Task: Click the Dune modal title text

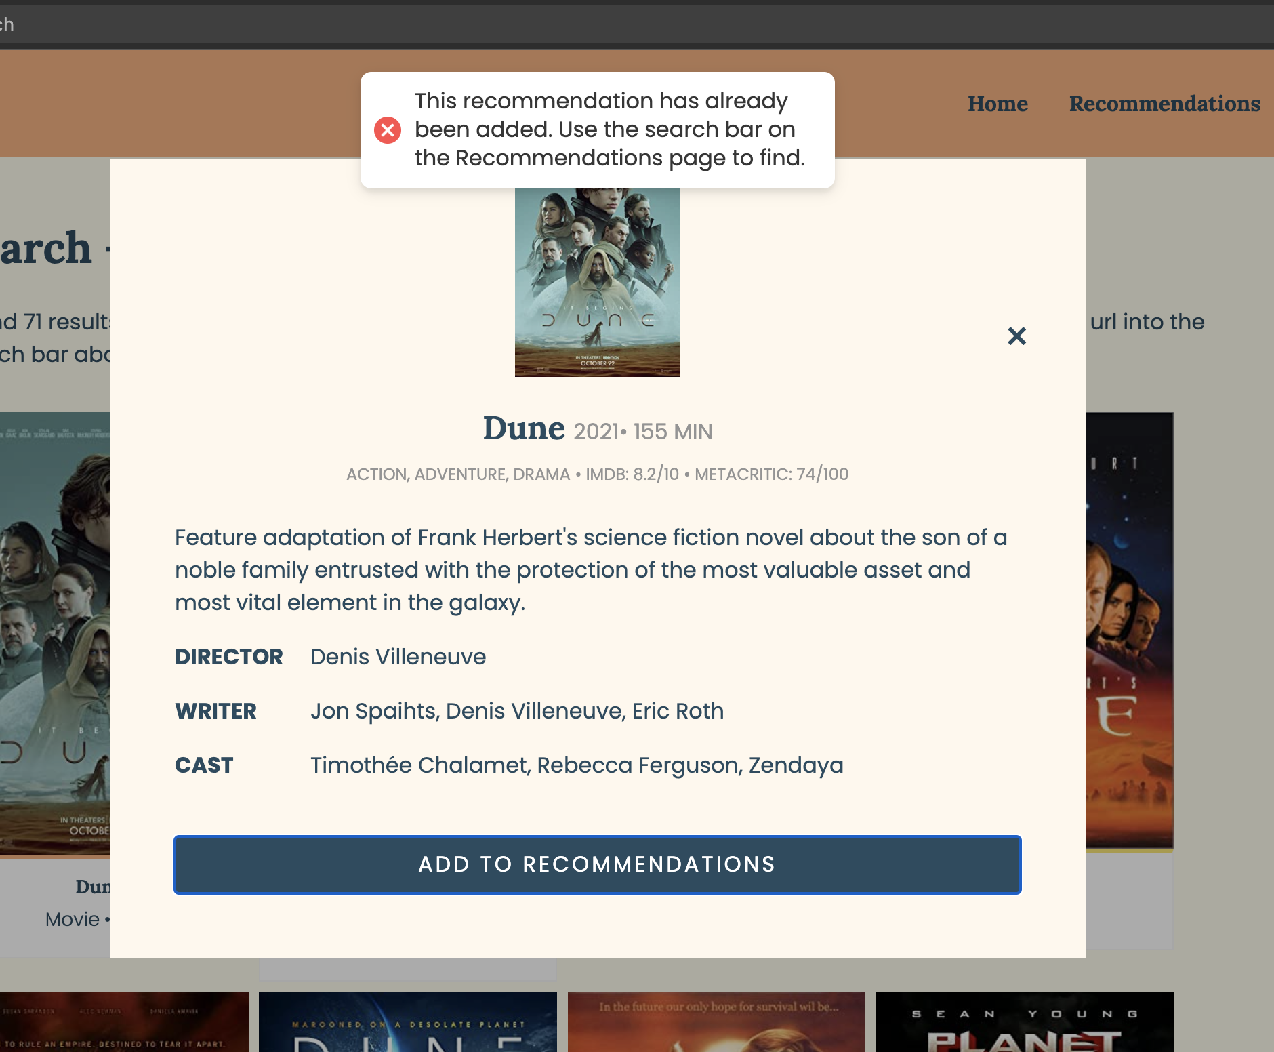Action: point(524,428)
